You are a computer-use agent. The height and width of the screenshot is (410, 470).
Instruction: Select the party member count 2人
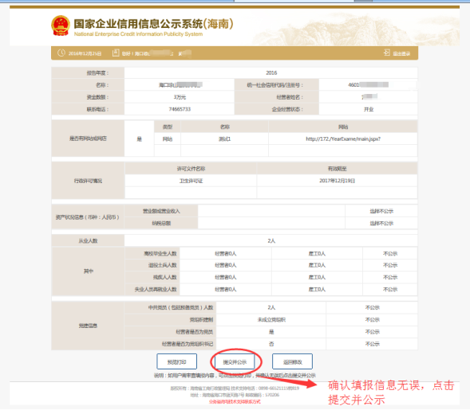pos(271,307)
